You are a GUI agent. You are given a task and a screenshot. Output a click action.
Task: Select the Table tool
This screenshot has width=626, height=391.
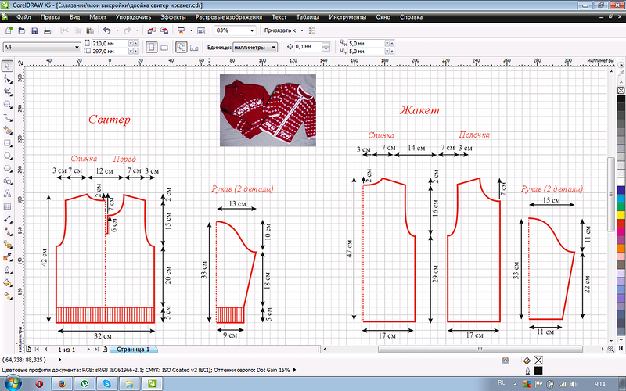(x=7, y=206)
